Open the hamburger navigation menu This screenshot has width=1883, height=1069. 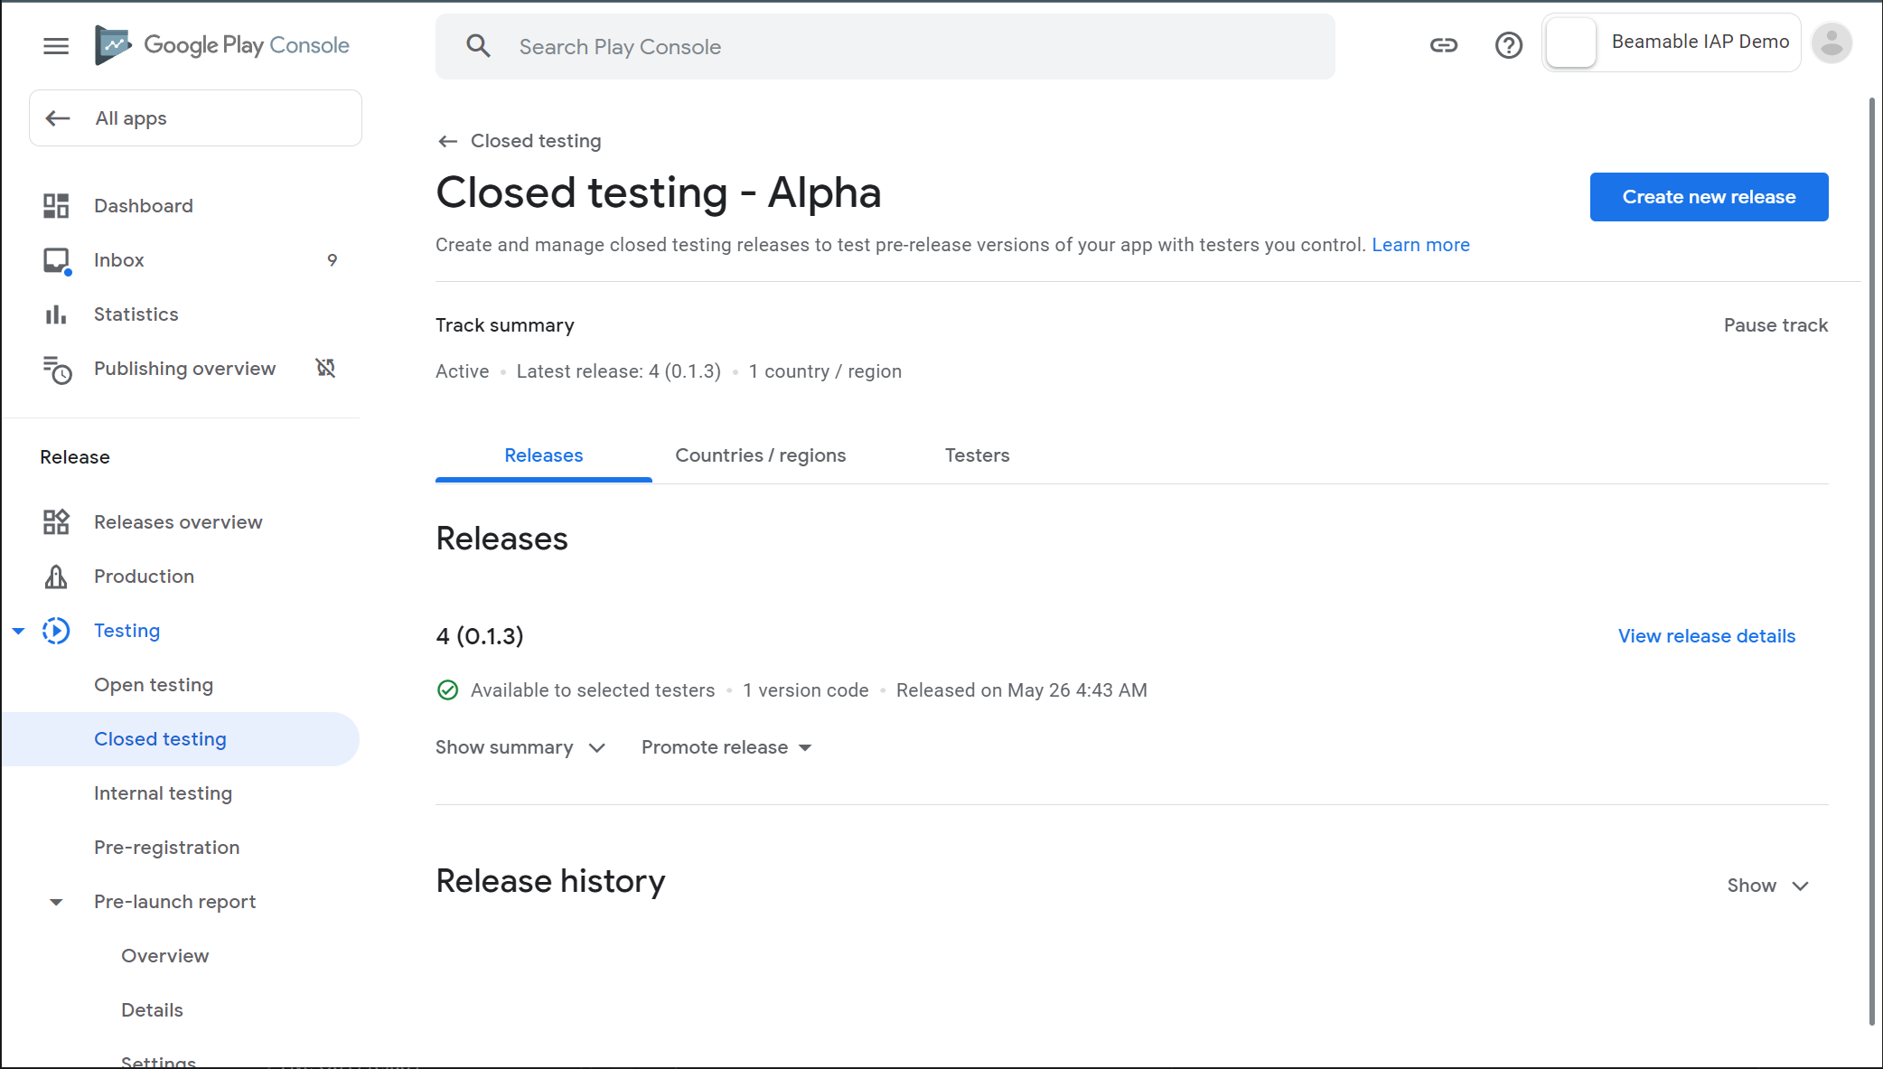pyautogui.click(x=56, y=45)
